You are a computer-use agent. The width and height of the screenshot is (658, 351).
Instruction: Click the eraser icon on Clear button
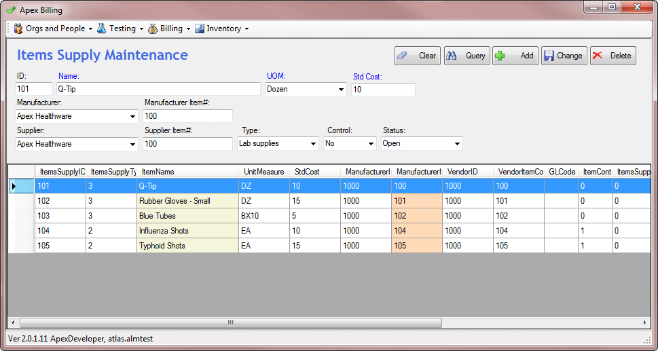click(402, 56)
